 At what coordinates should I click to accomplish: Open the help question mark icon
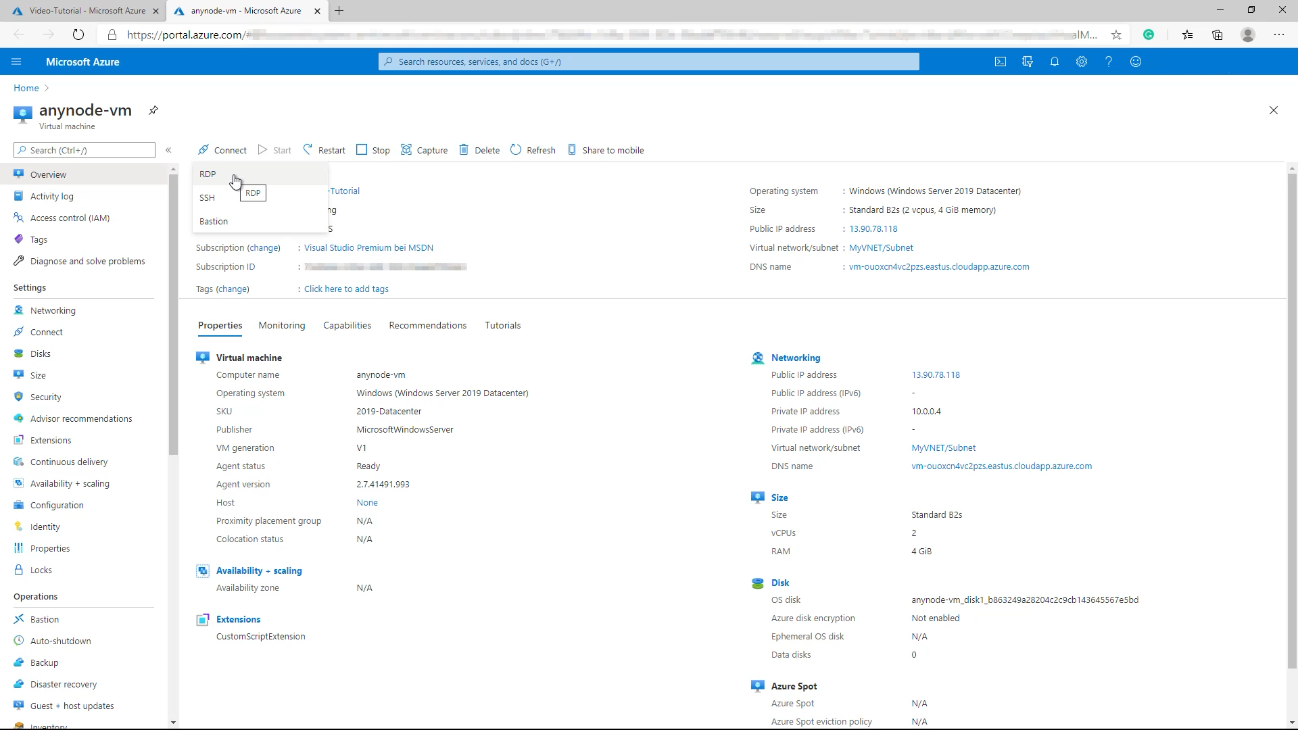click(1109, 62)
